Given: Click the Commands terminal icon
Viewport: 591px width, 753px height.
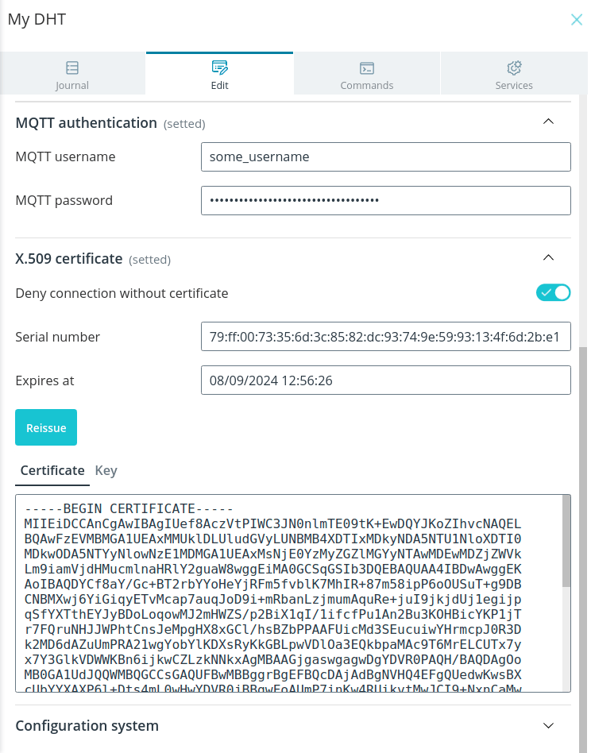Looking at the screenshot, I should (367, 68).
